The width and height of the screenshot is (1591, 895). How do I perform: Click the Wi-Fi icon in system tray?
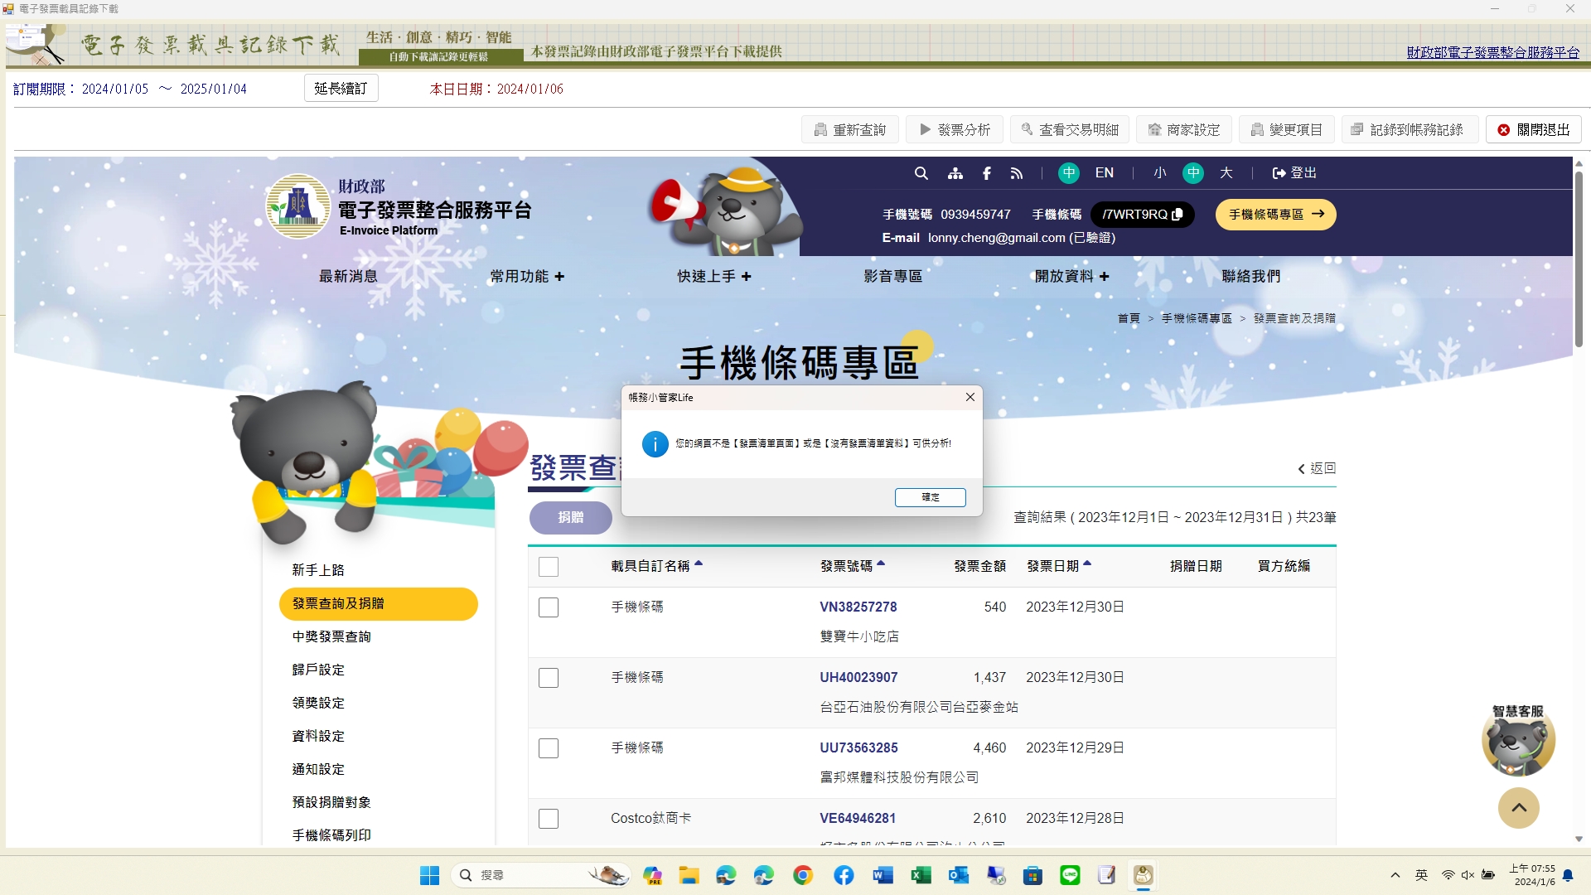coord(1448,875)
